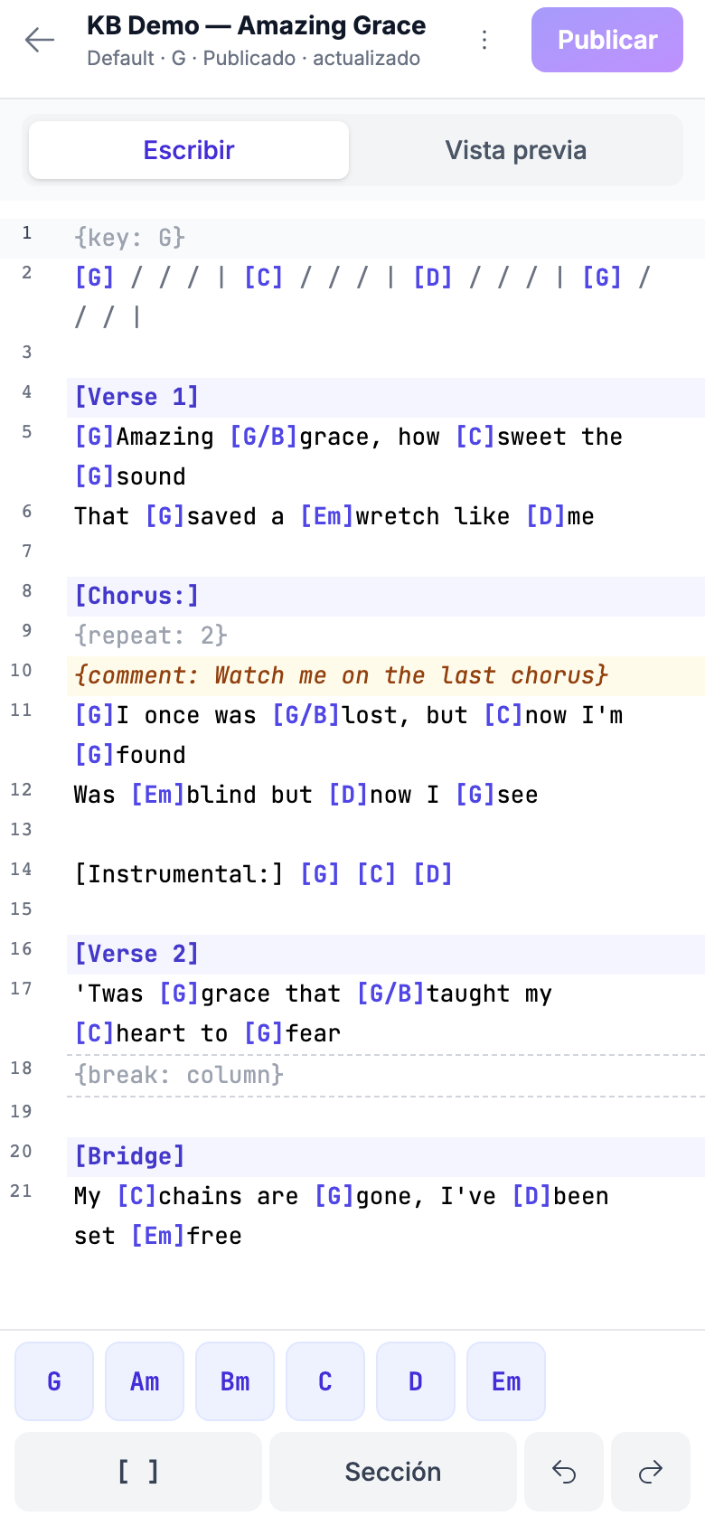This screenshot has height=1526, width=705.
Task: Select the comment line about last chorus
Action: [x=386, y=675]
